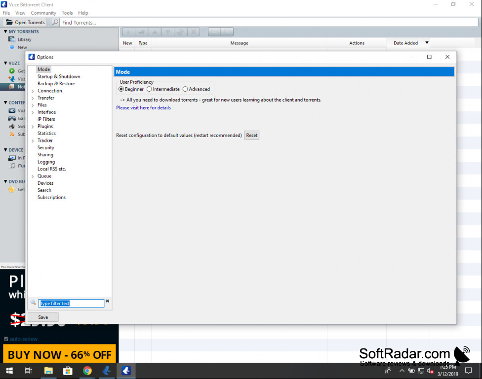Click the Open Torrents button

[25, 22]
